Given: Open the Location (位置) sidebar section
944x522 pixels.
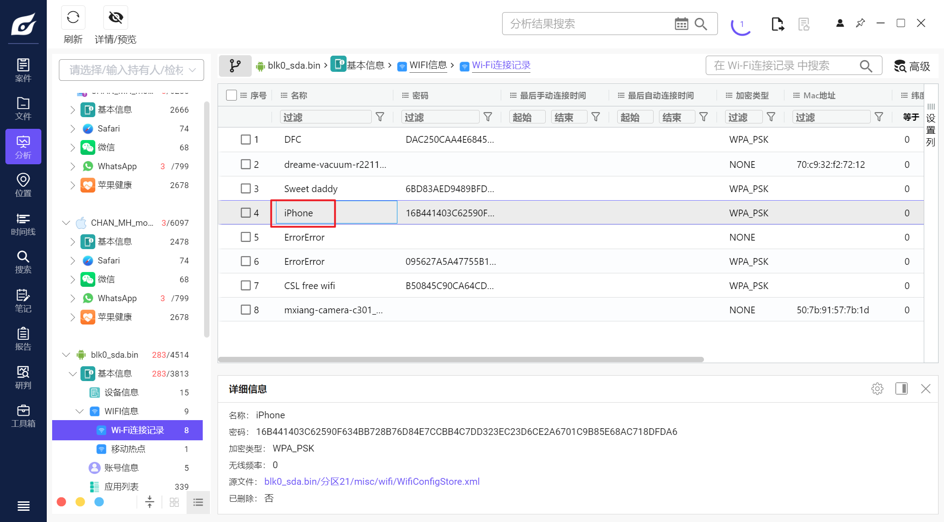Looking at the screenshot, I should [23, 185].
